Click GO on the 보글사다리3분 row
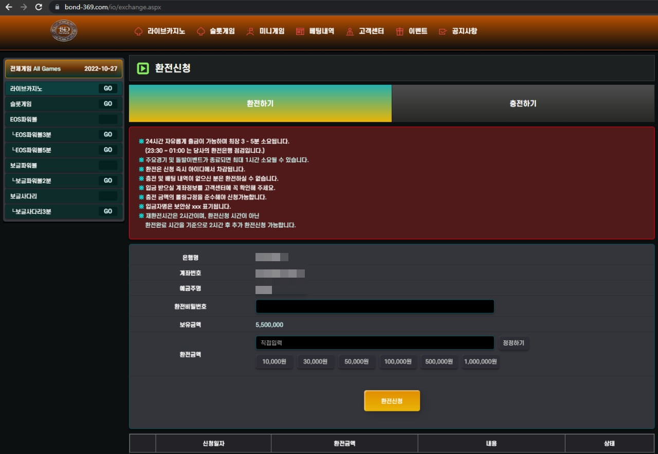 pyautogui.click(x=108, y=211)
